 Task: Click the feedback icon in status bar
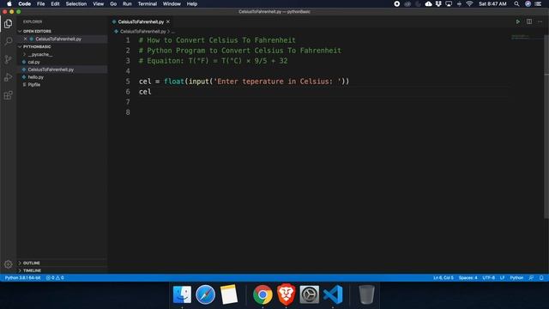(531, 277)
